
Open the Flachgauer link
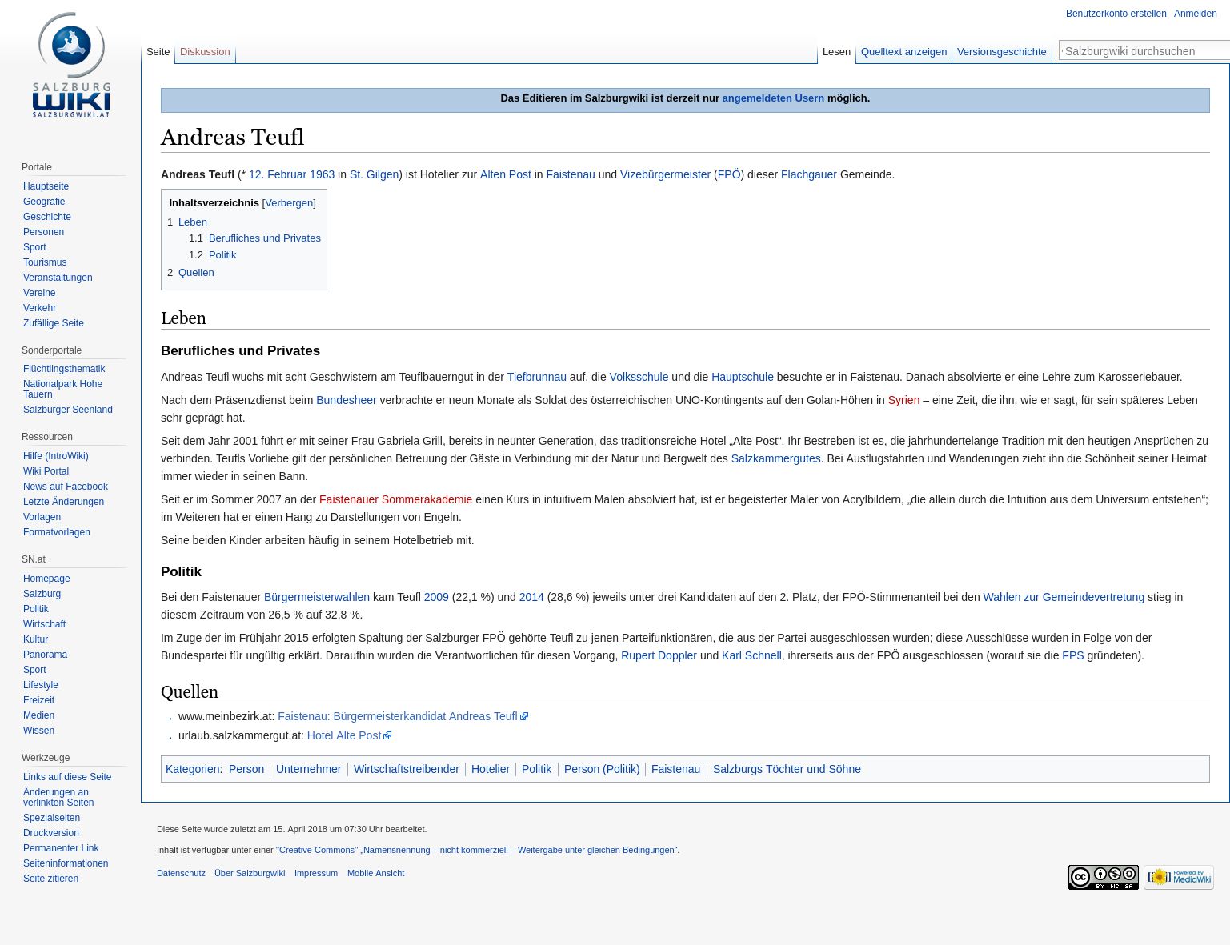pyautogui.click(x=808, y=174)
